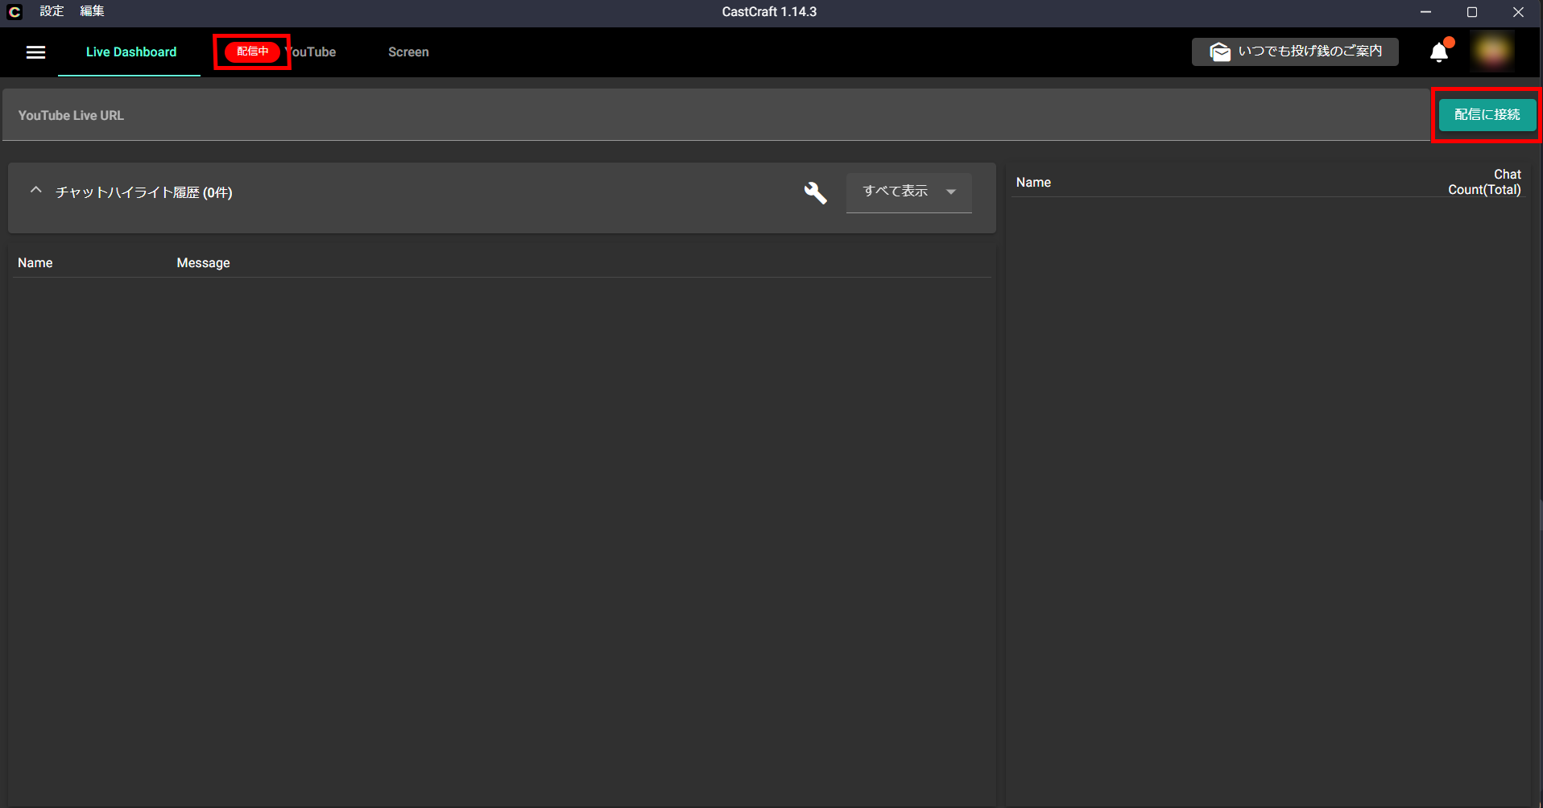This screenshot has height=808, width=1543.
Task: Click the Name column header
Action: click(x=35, y=262)
